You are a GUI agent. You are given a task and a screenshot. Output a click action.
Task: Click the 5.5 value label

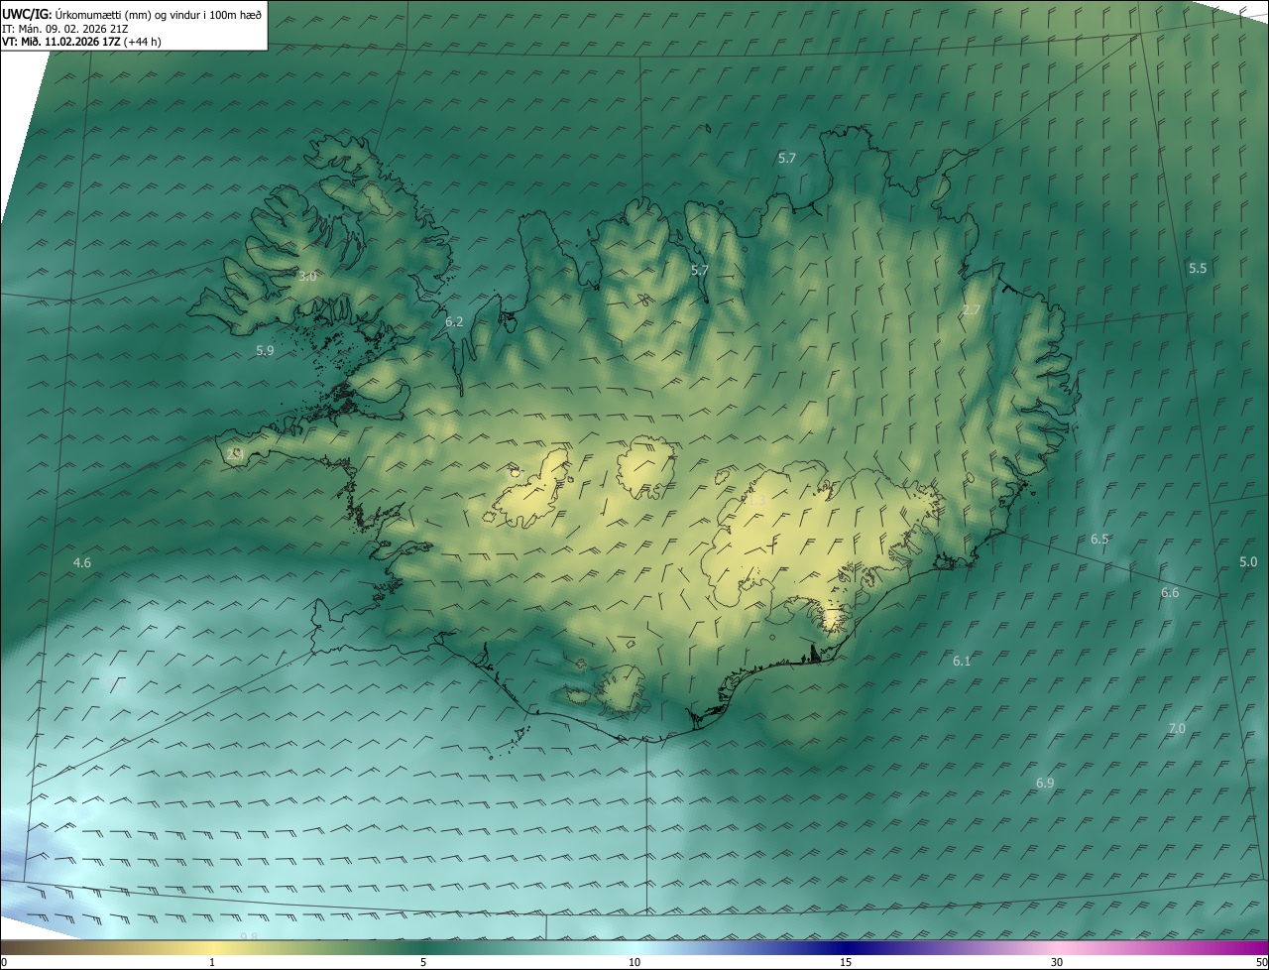pos(1198,269)
